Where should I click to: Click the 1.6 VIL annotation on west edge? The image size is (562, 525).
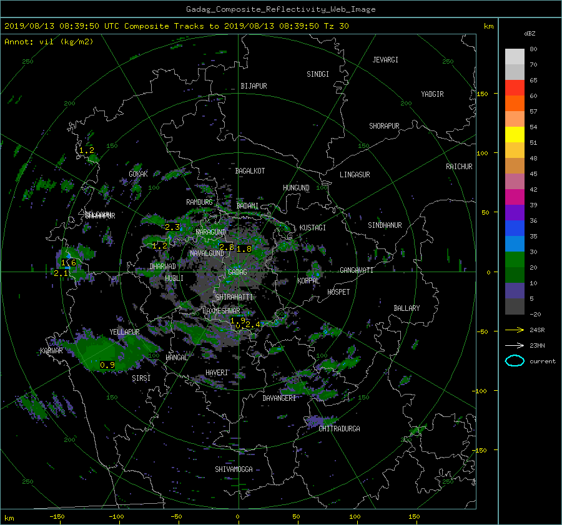click(69, 263)
